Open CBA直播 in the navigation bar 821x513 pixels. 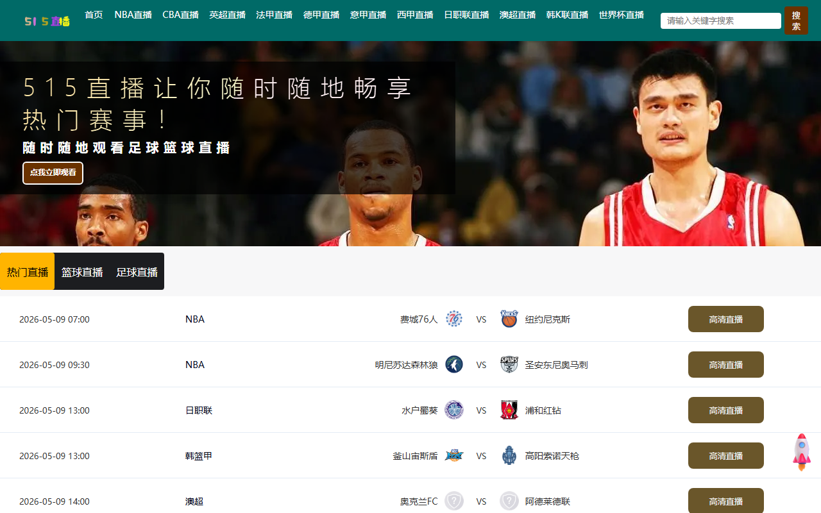180,15
